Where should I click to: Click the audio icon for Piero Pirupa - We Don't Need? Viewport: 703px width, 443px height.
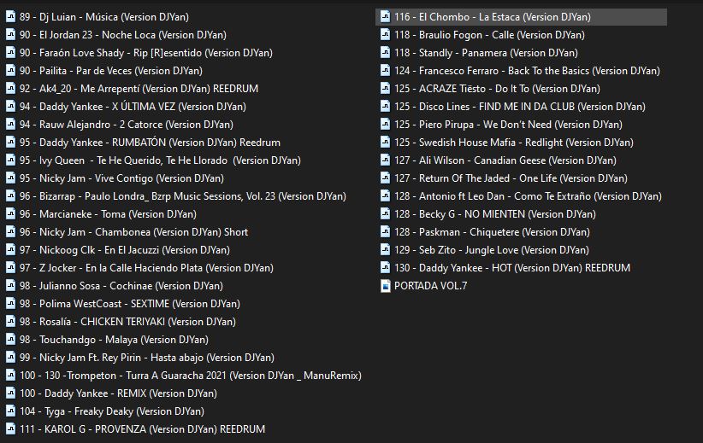[385, 124]
